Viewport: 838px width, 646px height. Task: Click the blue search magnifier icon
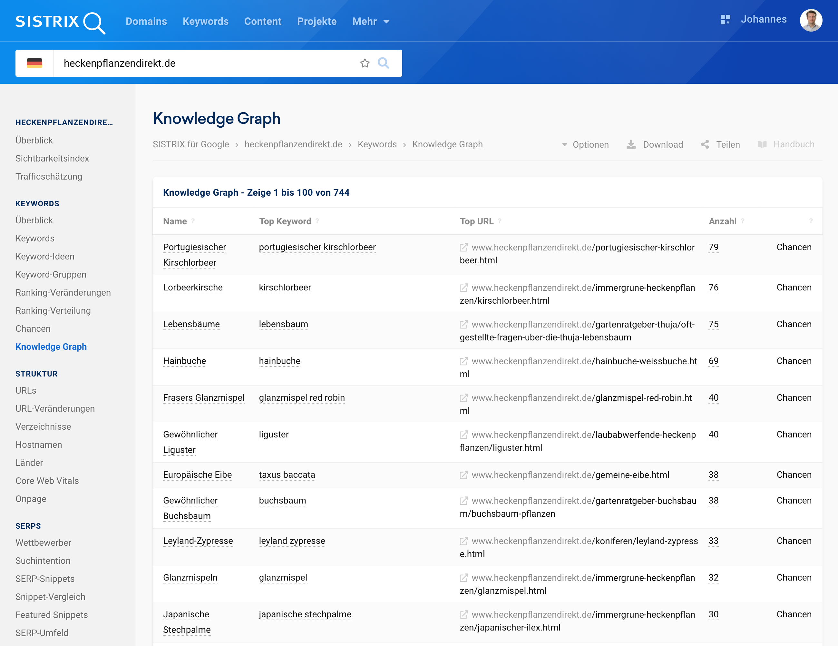coord(383,63)
